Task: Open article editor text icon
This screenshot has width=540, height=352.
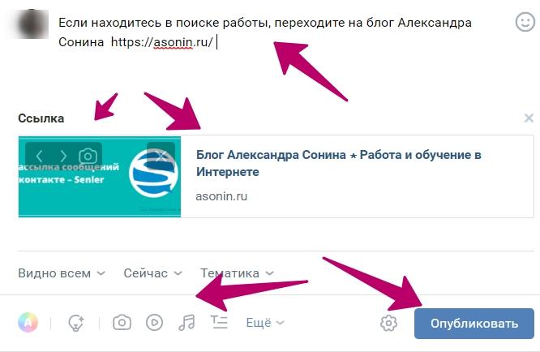Action: (x=219, y=322)
